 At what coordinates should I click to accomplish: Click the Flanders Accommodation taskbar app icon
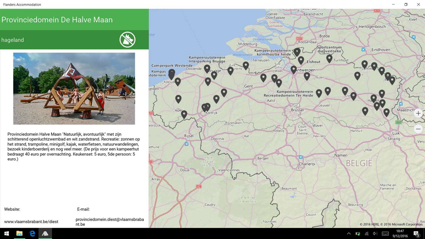click(45, 233)
